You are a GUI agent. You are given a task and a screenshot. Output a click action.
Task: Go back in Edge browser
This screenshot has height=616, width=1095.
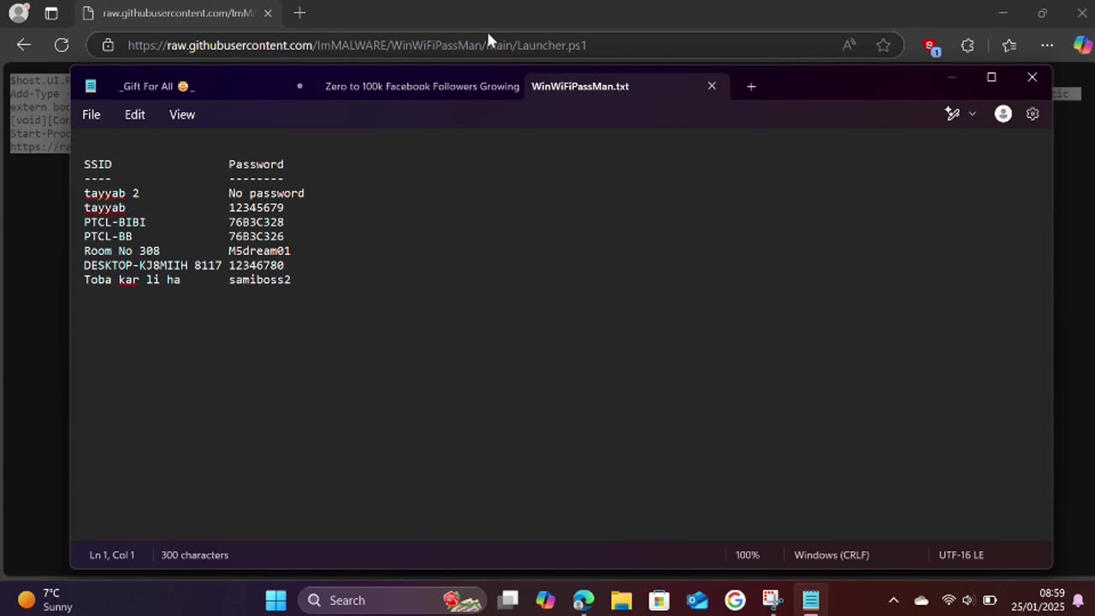(24, 45)
